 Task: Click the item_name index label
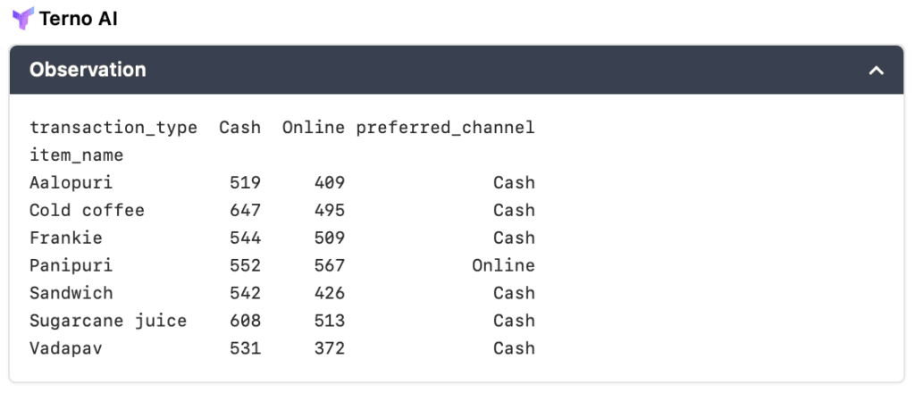76,155
